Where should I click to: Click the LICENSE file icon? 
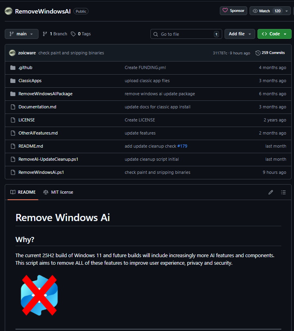tap(13, 120)
